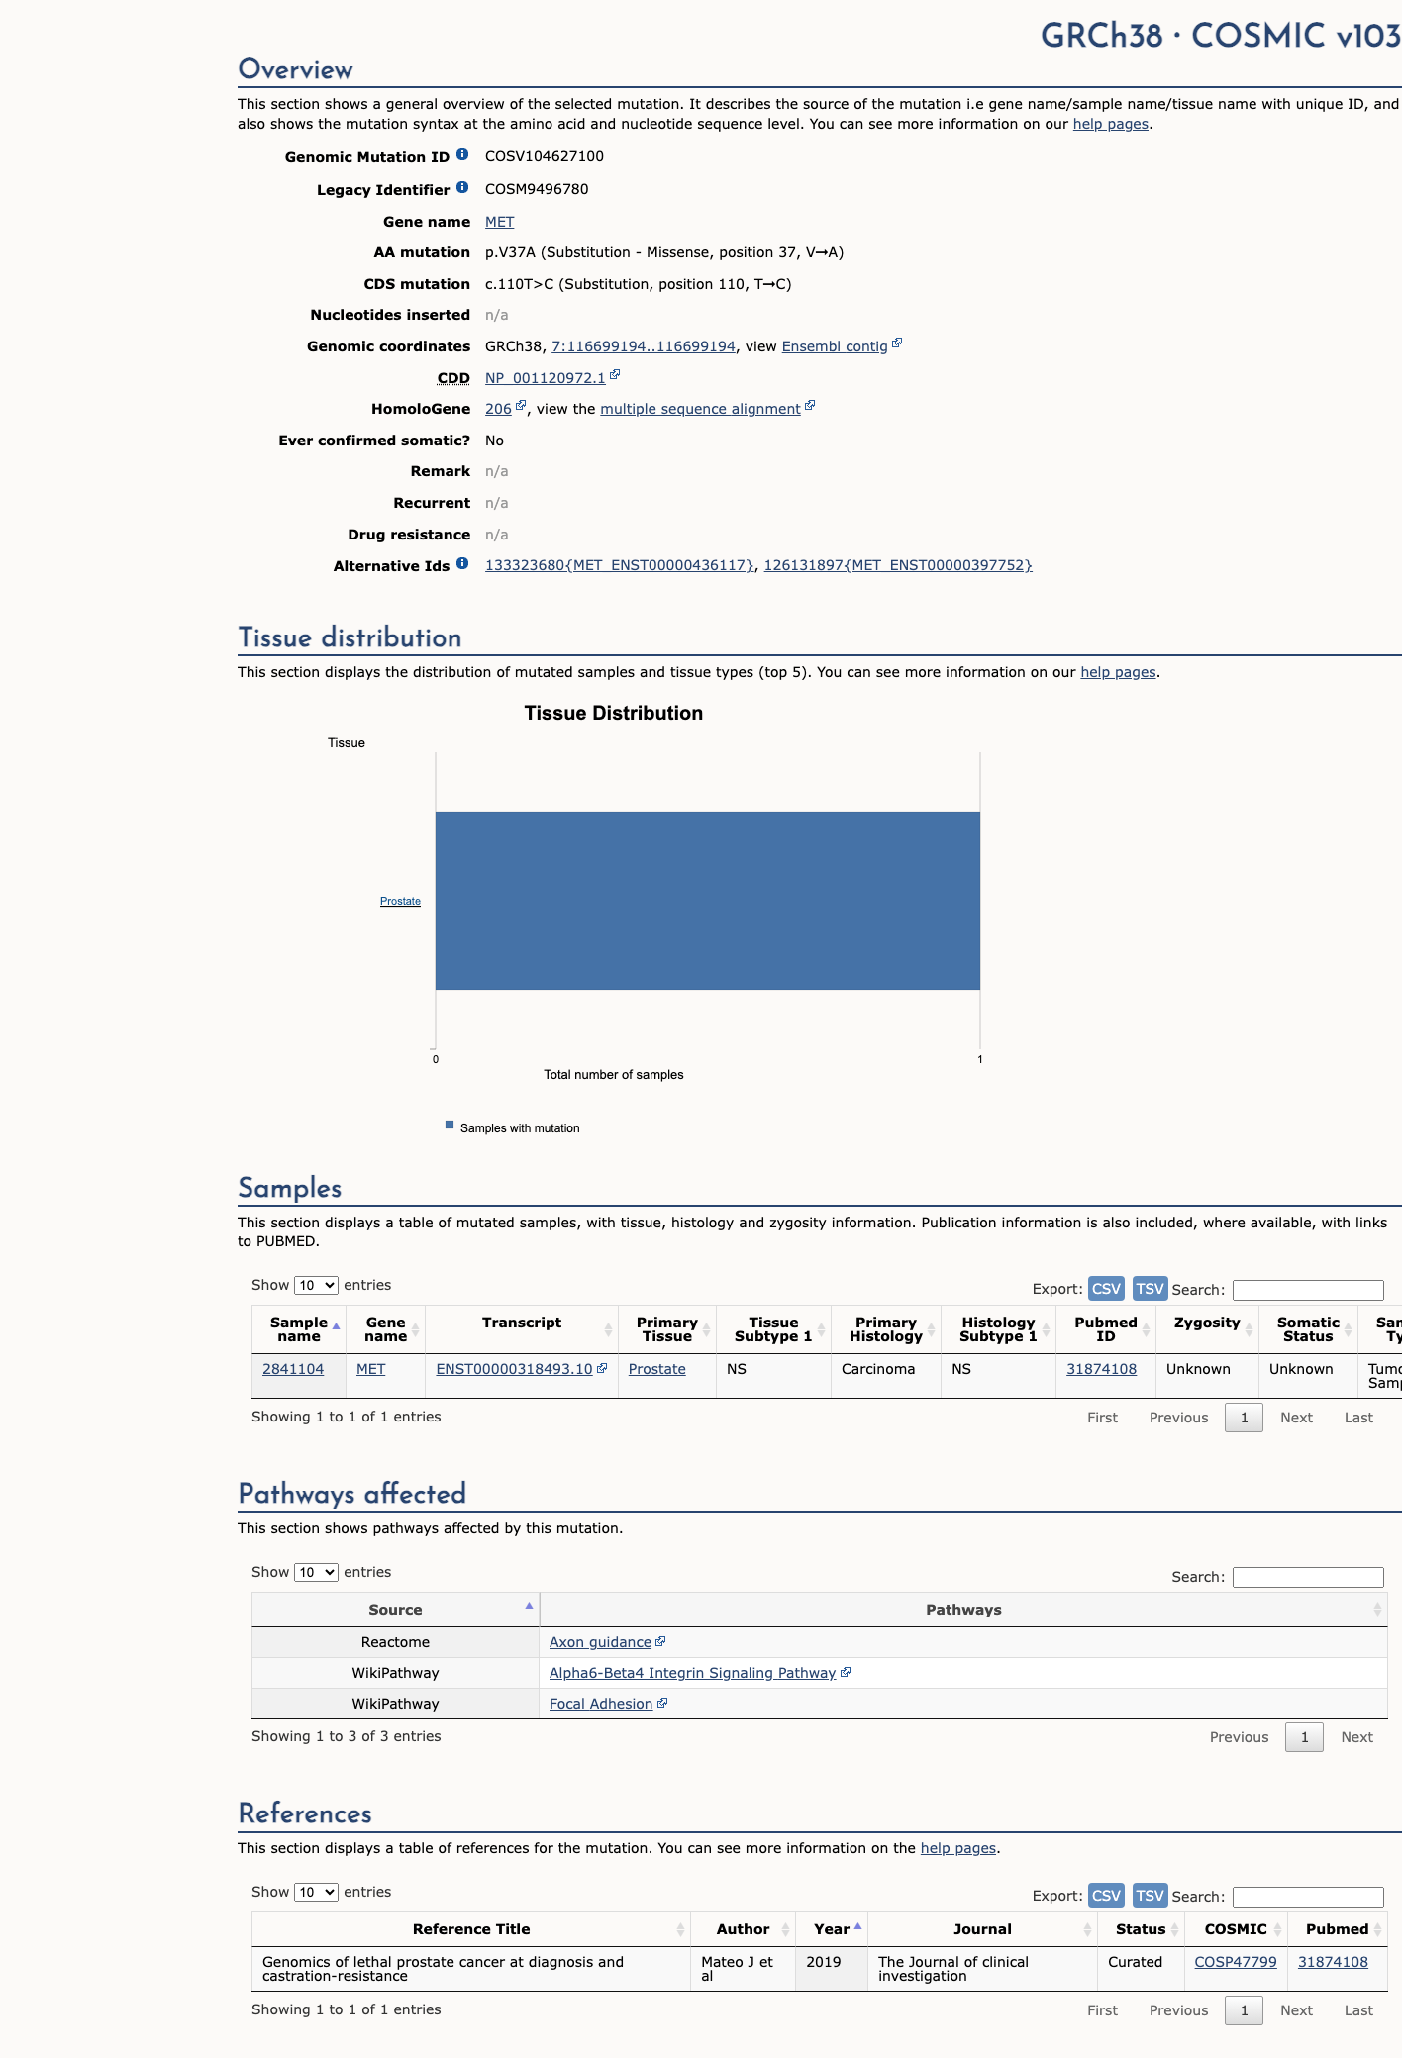Click the info icon beside Alternative Ids
The height and width of the screenshot is (2058, 1402).
tap(462, 564)
